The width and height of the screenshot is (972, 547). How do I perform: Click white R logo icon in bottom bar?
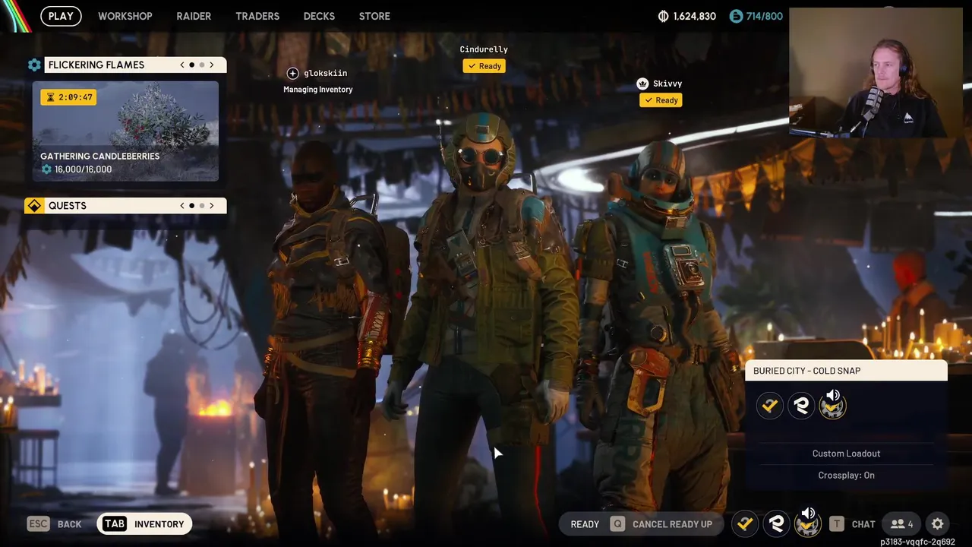(776, 523)
